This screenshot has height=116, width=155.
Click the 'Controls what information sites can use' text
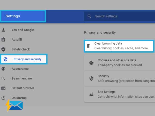[x=126, y=97]
